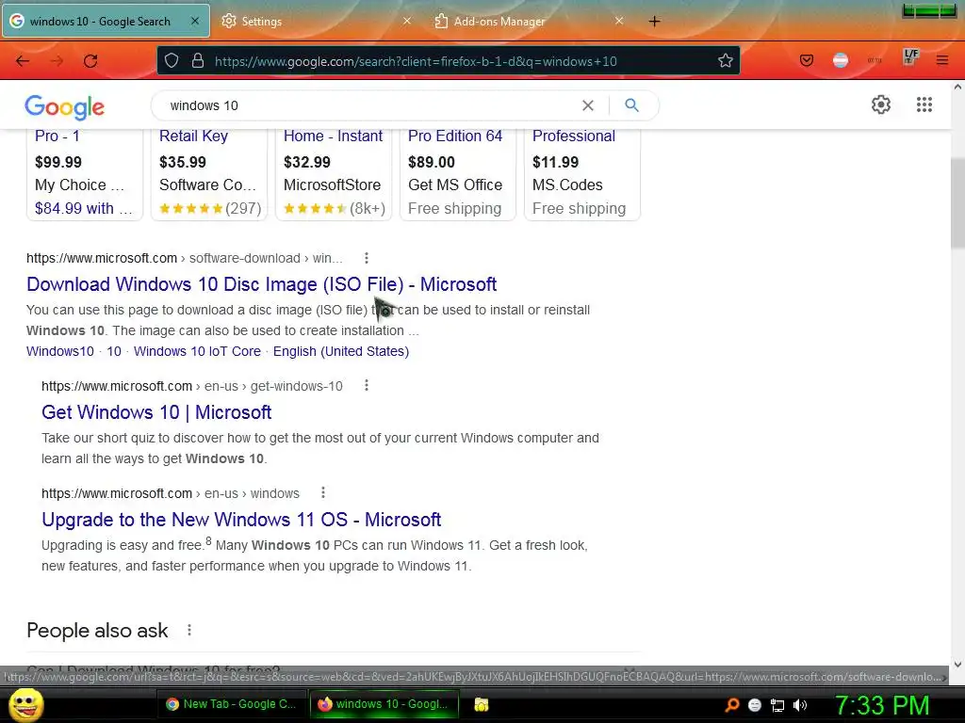Open Upgrade to the New Windows 11 OS link

[241, 520]
